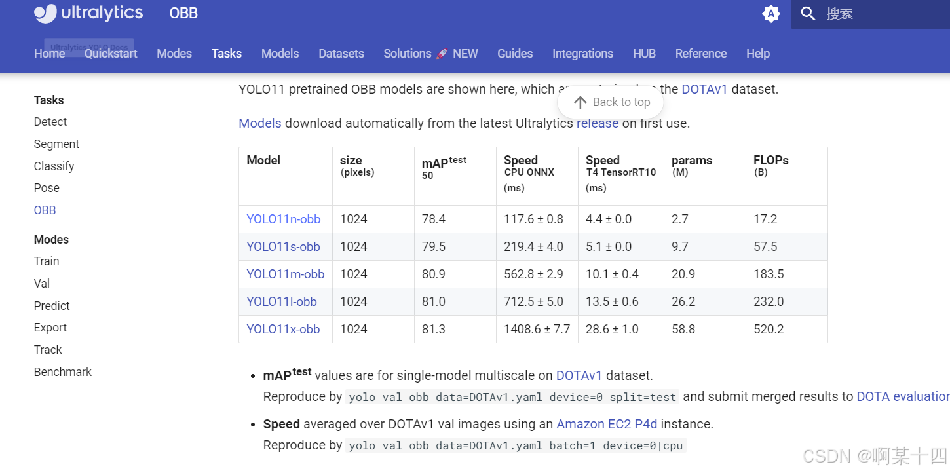Click code yolo val obb split=test
950x473 pixels.
point(512,398)
